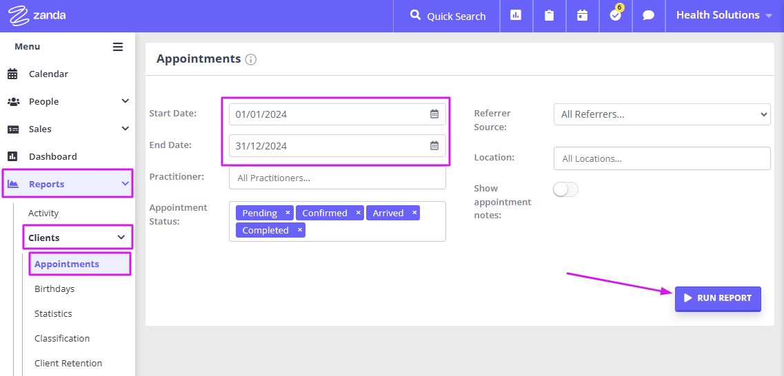Collapse menu with hamburger icon
The height and width of the screenshot is (376, 784).
(x=118, y=47)
